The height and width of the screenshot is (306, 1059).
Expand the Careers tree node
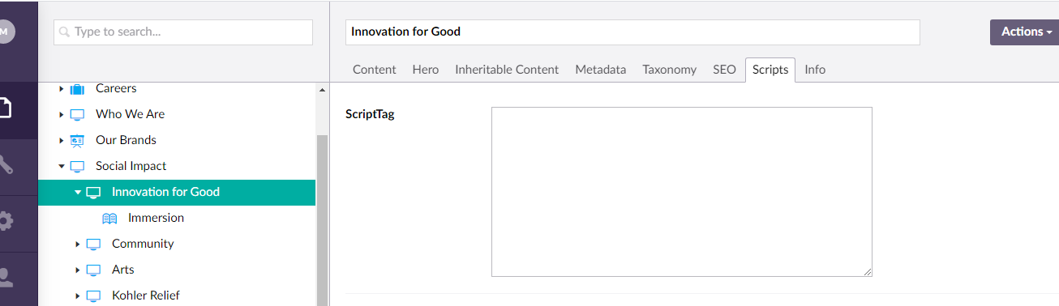(62, 88)
